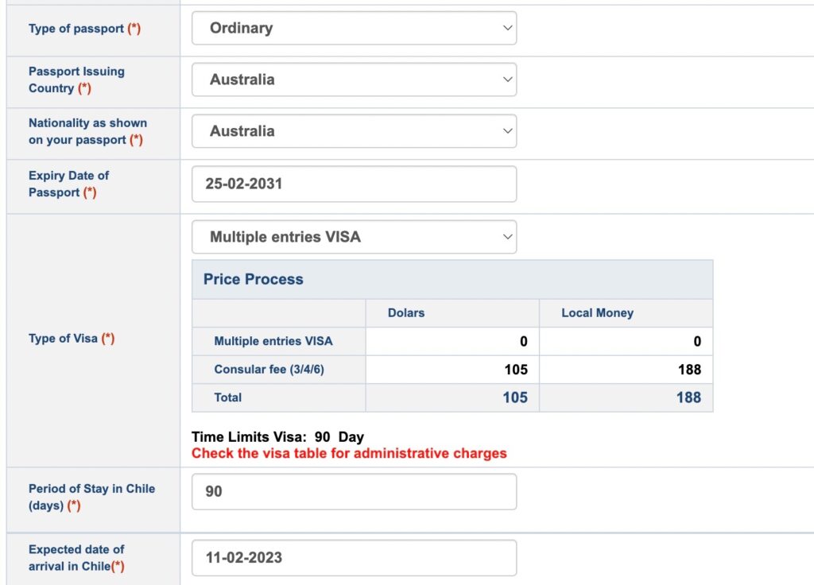Click chevron arrow on Ordinary passport select
The width and height of the screenshot is (814, 585).
[x=508, y=28]
